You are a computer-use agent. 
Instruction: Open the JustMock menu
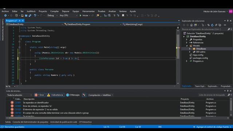click(31, 11)
